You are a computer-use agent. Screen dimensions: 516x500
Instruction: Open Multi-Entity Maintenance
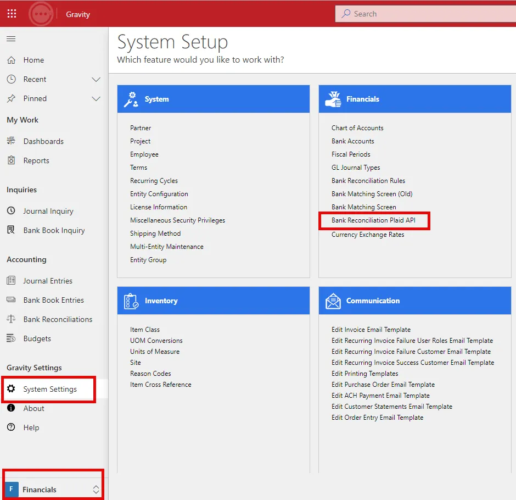coord(166,247)
